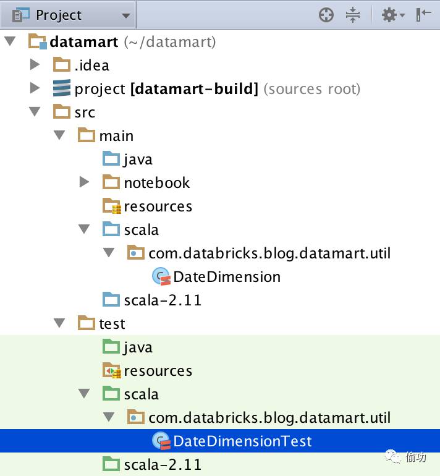
Task: Open the Project view dropdown
Action: tap(71, 15)
